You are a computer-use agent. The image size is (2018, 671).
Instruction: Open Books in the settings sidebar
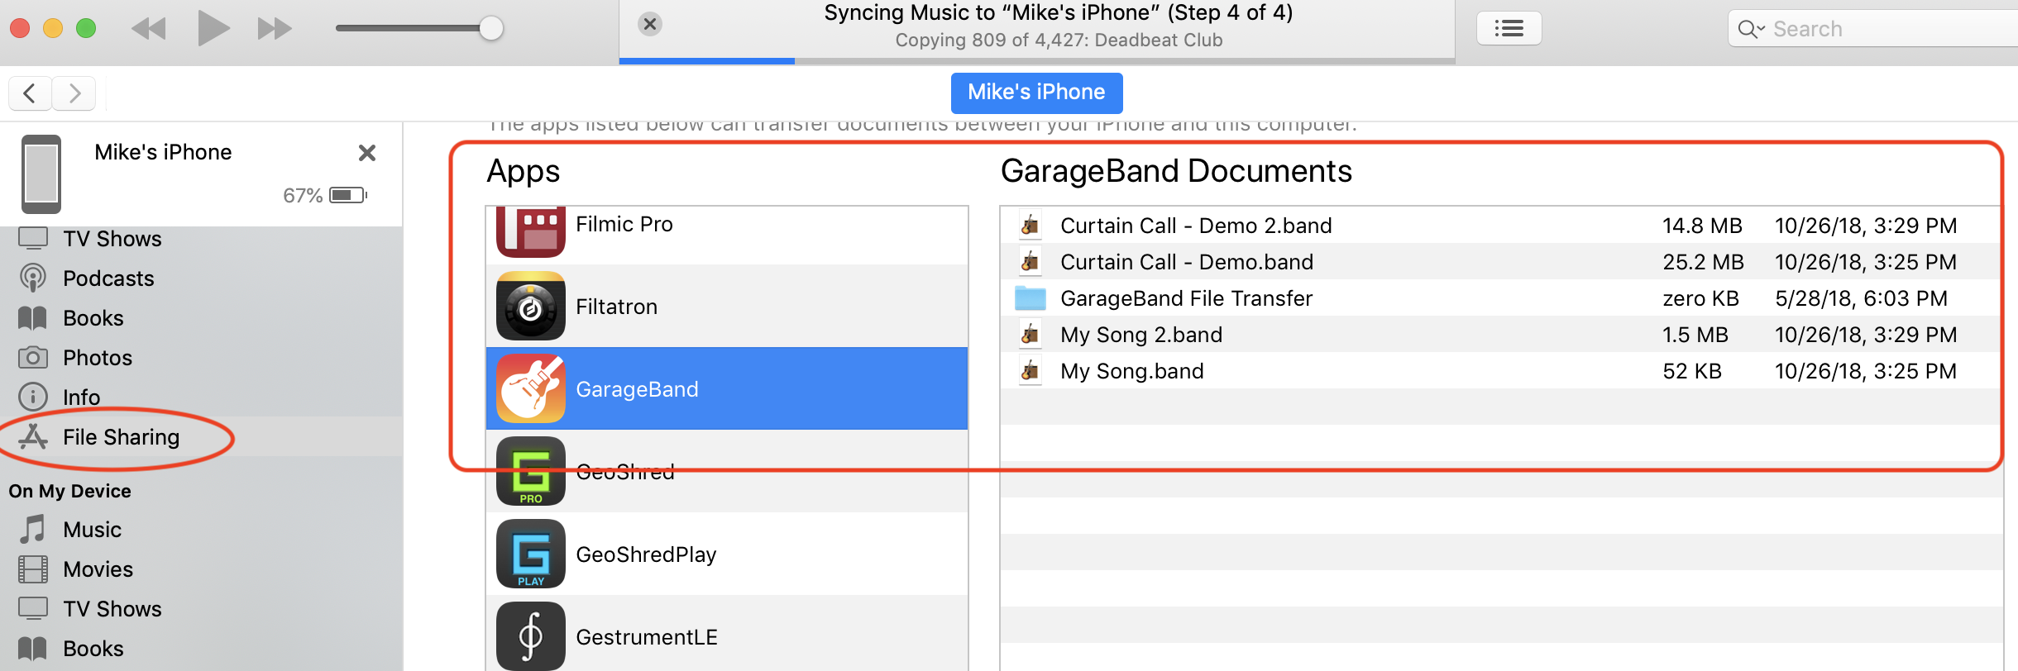click(x=201, y=317)
